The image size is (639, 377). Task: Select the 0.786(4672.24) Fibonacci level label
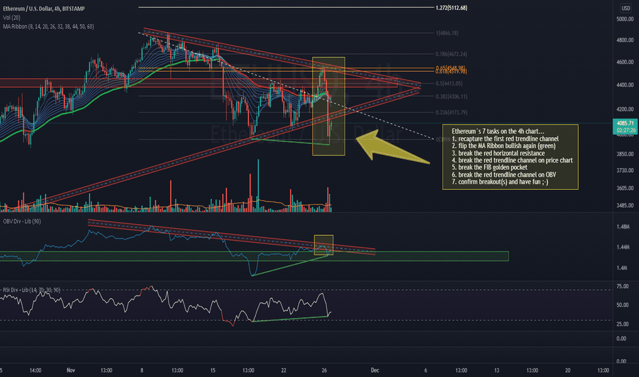[451, 53]
